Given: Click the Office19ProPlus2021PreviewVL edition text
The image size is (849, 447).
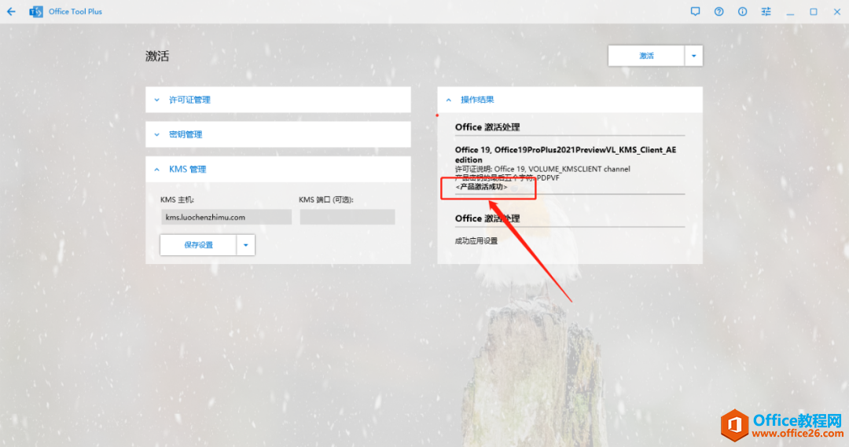Looking at the screenshot, I should (565, 154).
